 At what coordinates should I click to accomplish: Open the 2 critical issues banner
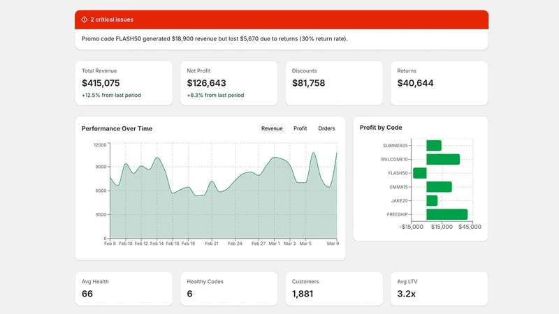click(x=282, y=20)
